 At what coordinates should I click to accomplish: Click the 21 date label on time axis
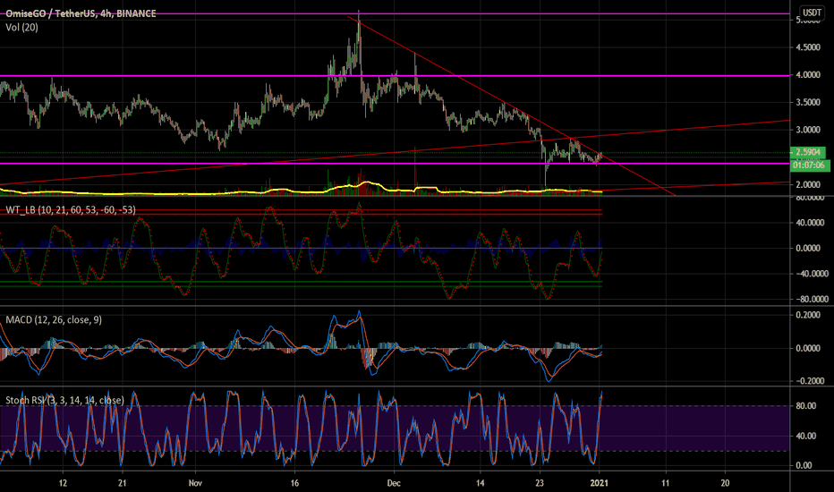coord(123,483)
